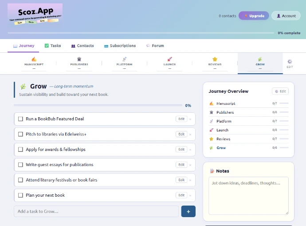This screenshot has width=306, height=226.
Task: Click the overall 0% complete progress bar
Action: [x=141, y=33]
